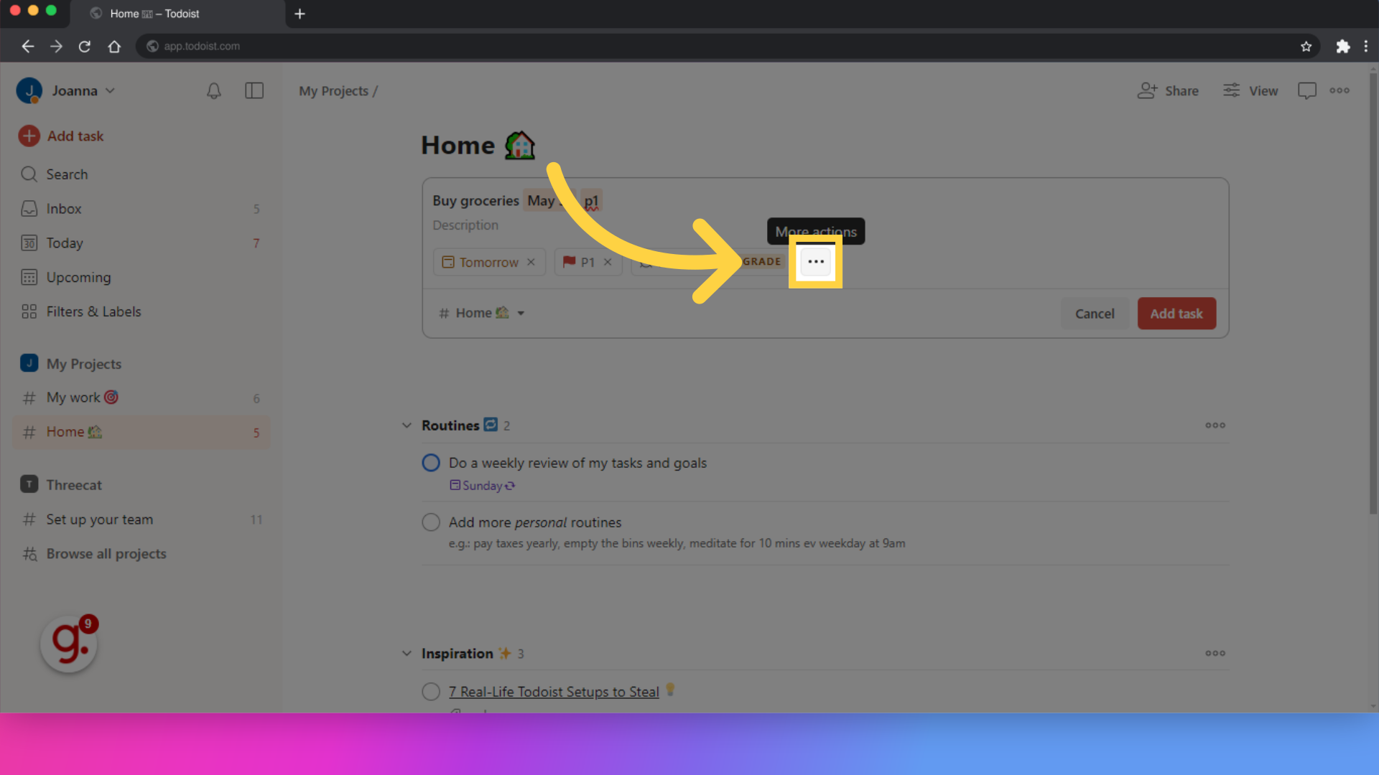Open the Routines section options menu
Image resolution: width=1379 pixels, height=775 pixels.
(x=1215, y=426)
